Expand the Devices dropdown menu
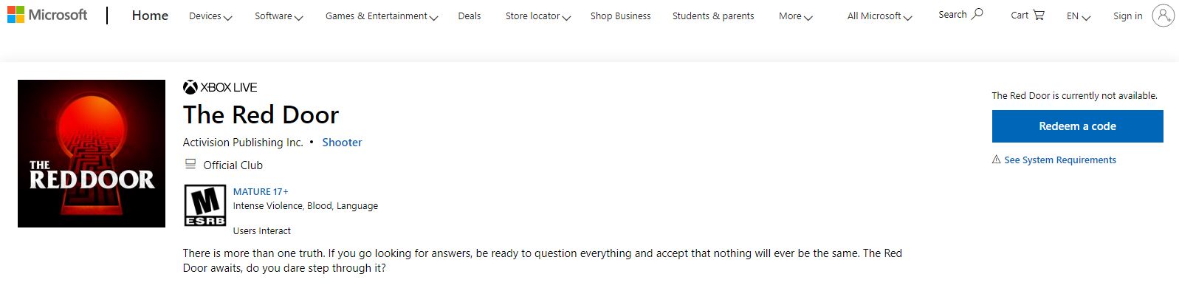The width and height of the screenshot is (1179, 291). [x=210, y=16]
